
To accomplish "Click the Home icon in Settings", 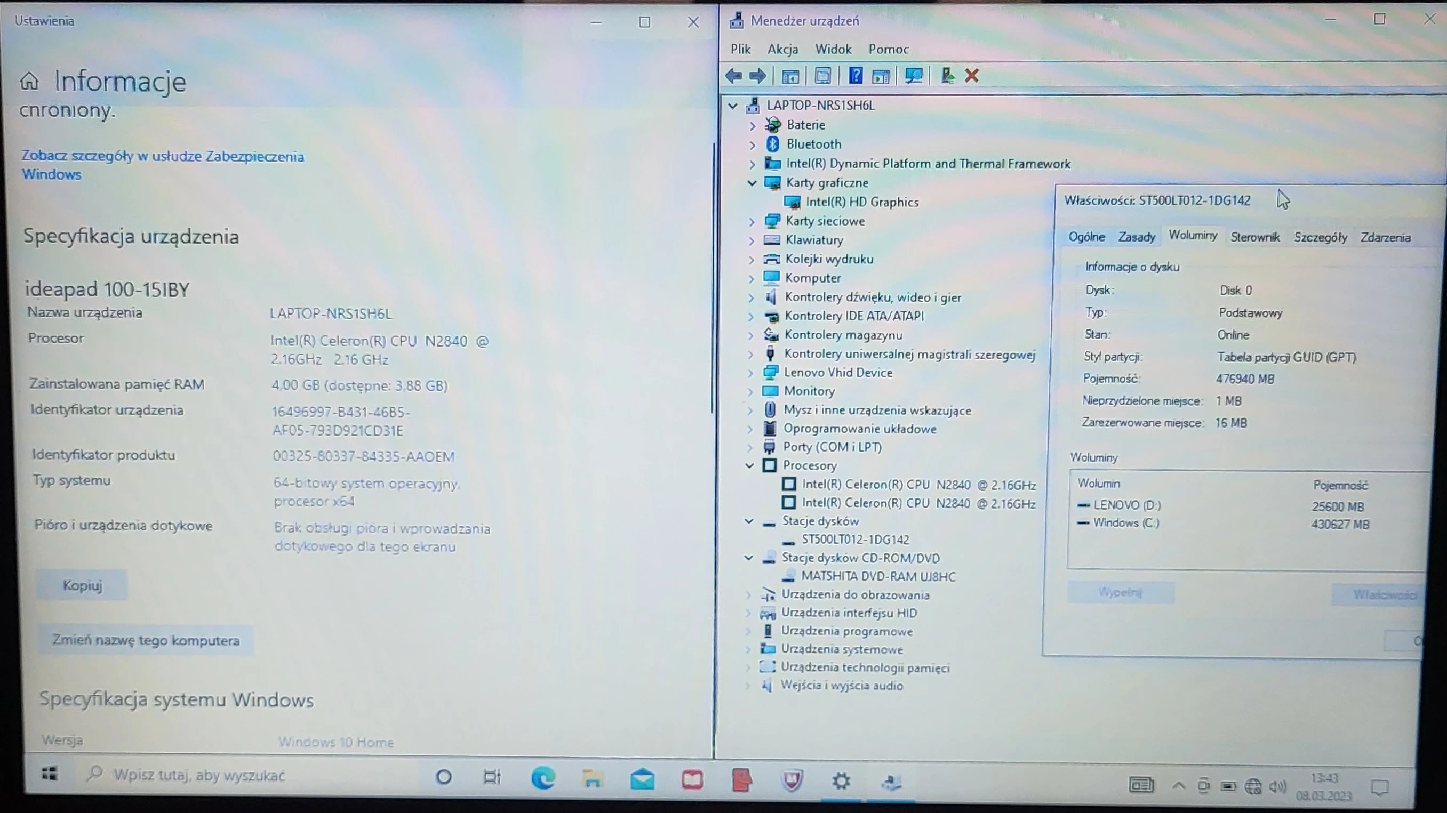I will [29, 82].
